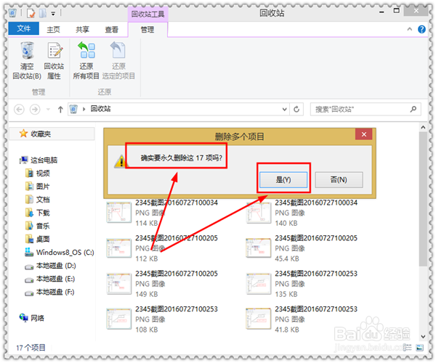Open the Pictures (图片) folder

[x=37, y=187]
